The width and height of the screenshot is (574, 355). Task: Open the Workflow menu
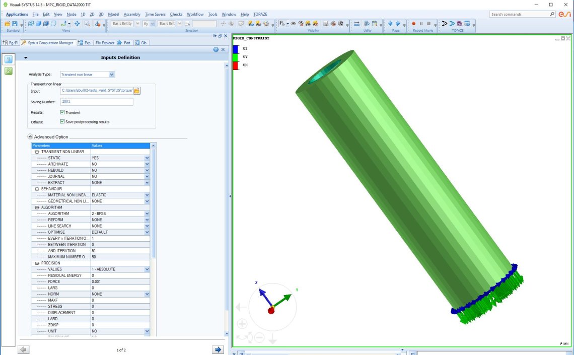point(195,14)
